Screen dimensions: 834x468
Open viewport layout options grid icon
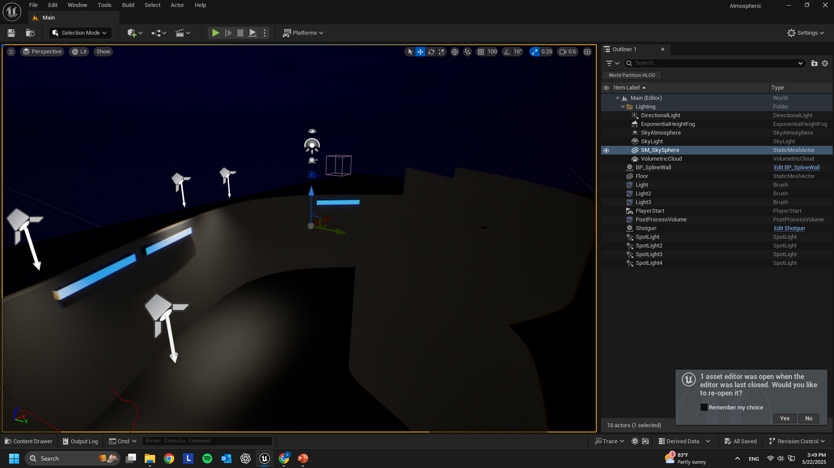[587, 52]
